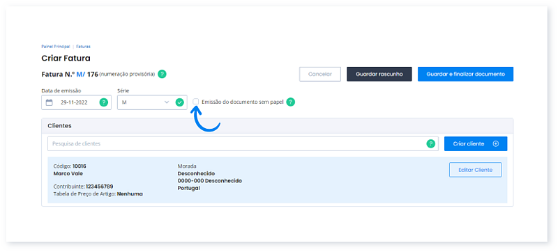
Task: Click plus icon on Criar cliente button
Action: pyautogui.click(x=496, y=143)
